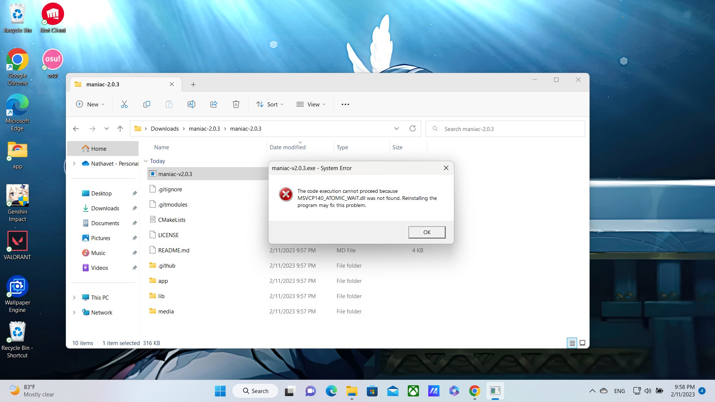This screenshot has width=715, height=402.
Task: Unpin Downloads from Quick access
Action: 134,208
